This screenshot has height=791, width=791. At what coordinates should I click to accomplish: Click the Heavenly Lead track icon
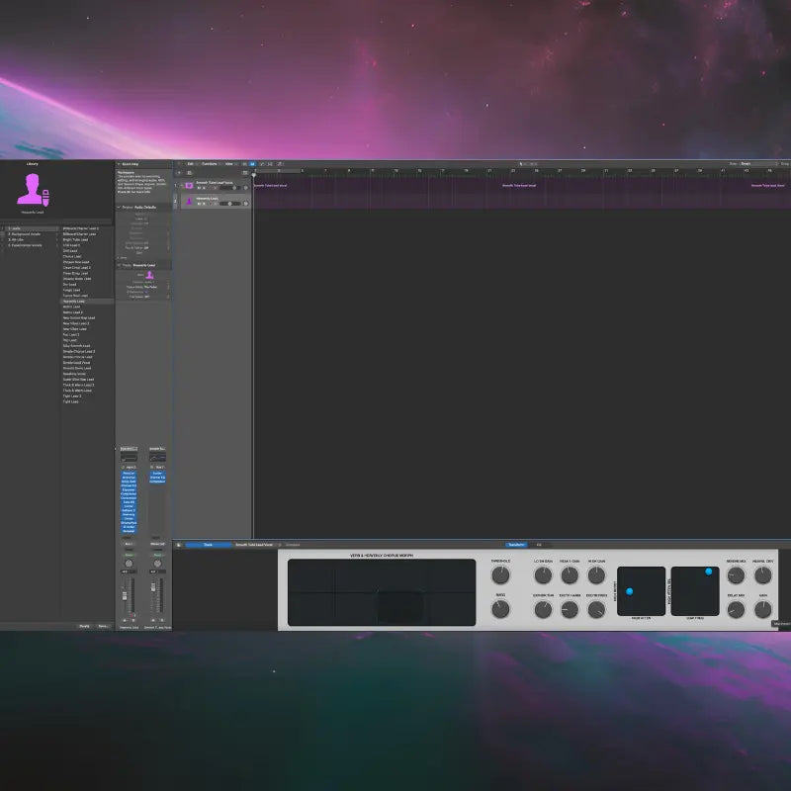tap(189, 200)
